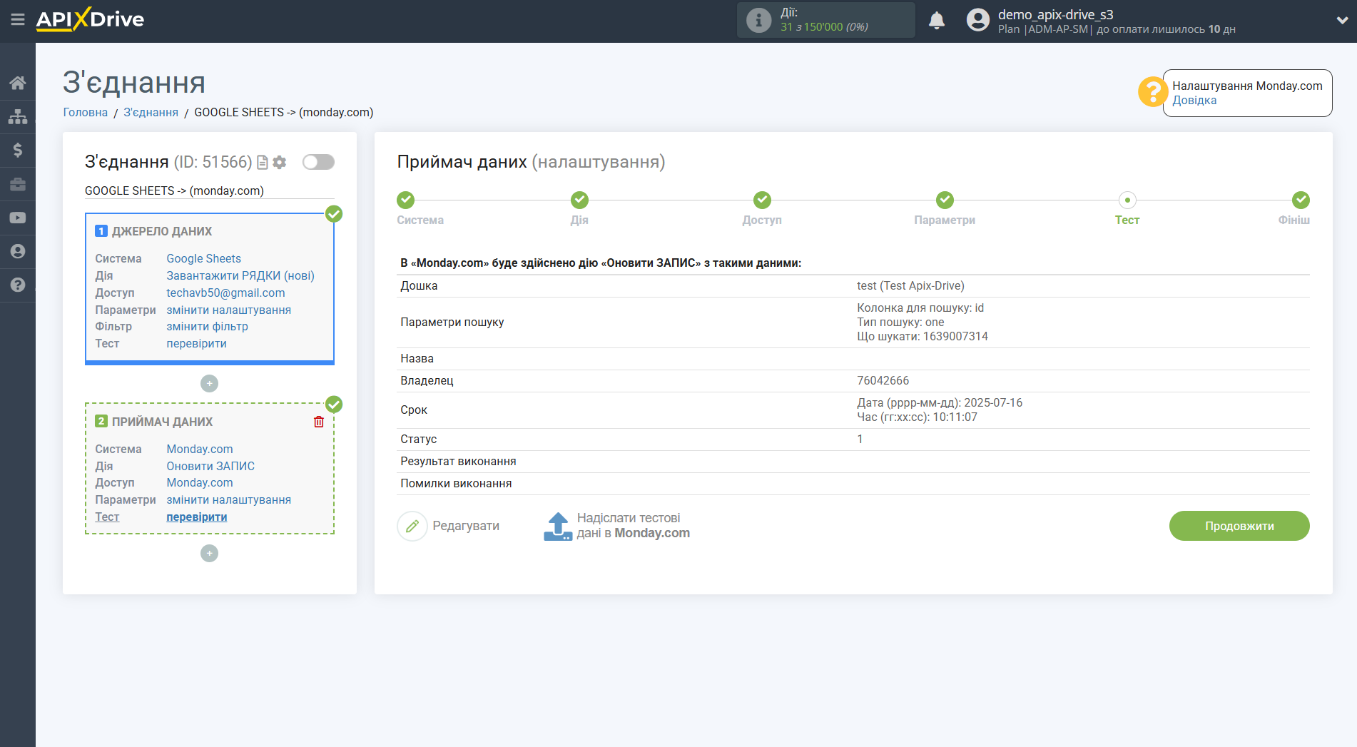Open receiver test перевірити link

click(x=196, y=517)
